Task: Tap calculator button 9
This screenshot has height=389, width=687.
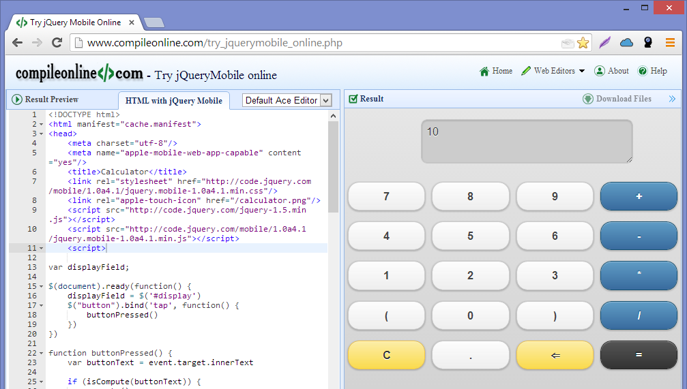Action: (555, 196)
